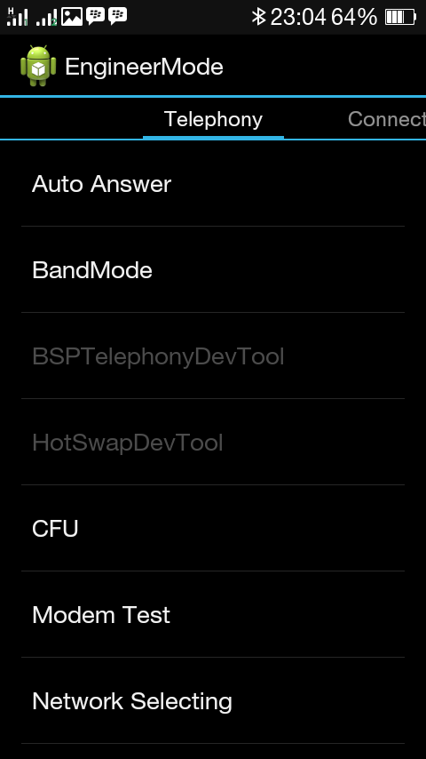Tap the battery indicator icon
Image resolution: width=426 pixels, height=759 pixels.
pos(400,18)
